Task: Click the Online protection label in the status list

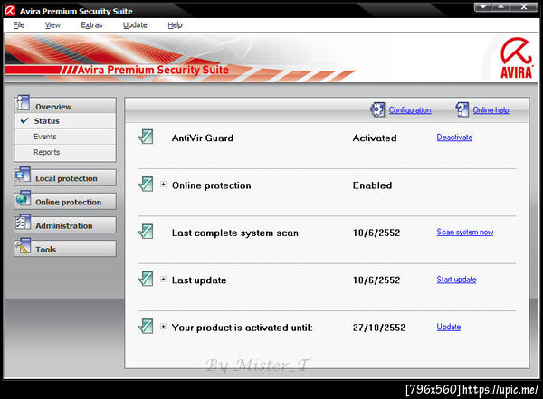Action: 211,185
